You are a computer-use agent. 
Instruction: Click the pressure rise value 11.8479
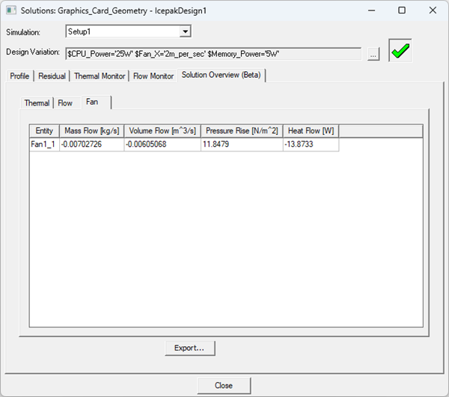tap(242, 144)
